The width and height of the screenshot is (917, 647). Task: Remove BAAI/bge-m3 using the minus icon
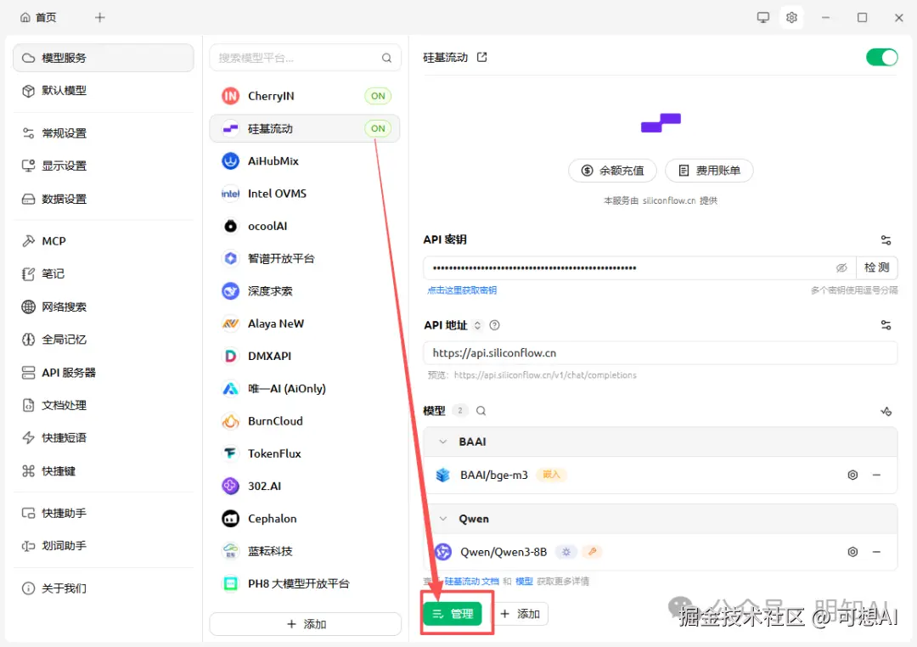tap(876, 475)
